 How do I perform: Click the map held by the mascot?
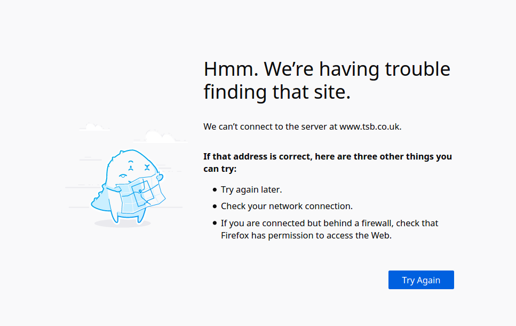[141, 194]
